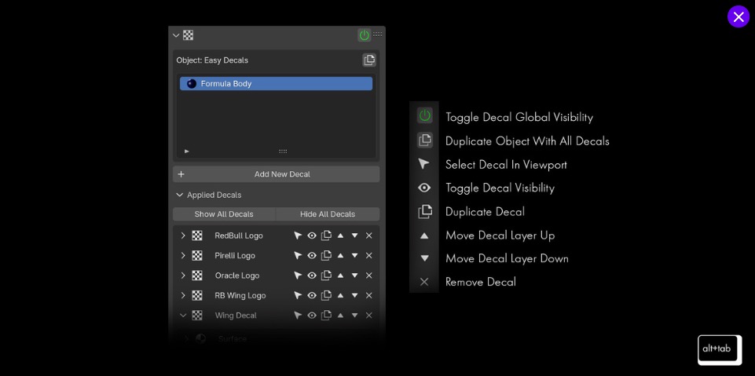Expand the RedBull Logo decal settings
Image resolution: width=755 pixels, height=376 pixels.
coord(183,235)
